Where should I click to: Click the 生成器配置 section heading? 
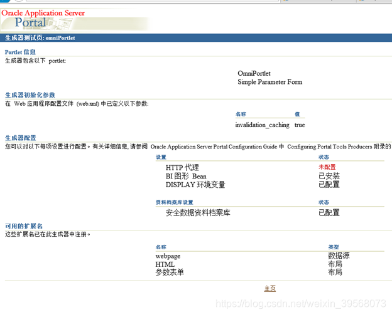[20, 138]
